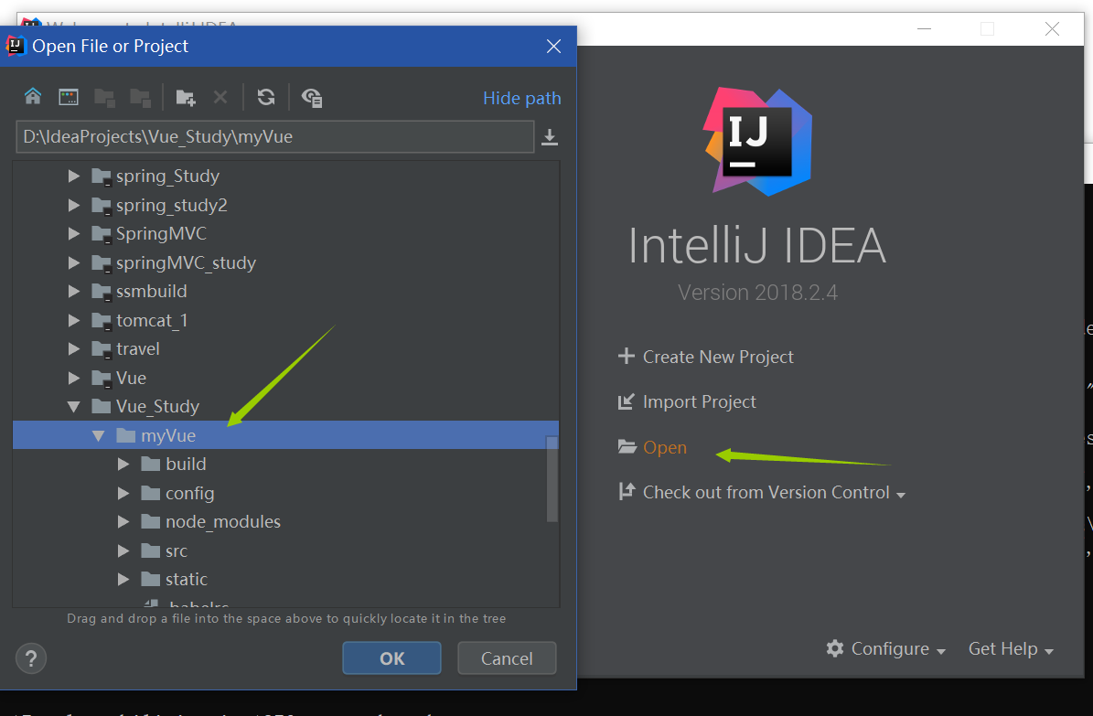Select the spring_study2 folder name
This screenshot has width=1093, height=716.
(x=171, y=205)
